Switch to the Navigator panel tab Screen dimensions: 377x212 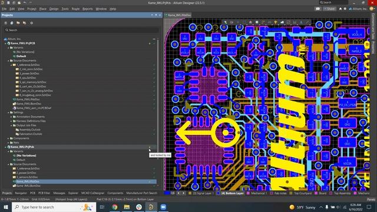(x=21, y=193)
